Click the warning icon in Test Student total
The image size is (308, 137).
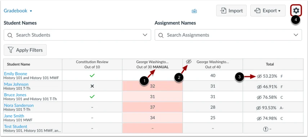click(265, 129)
